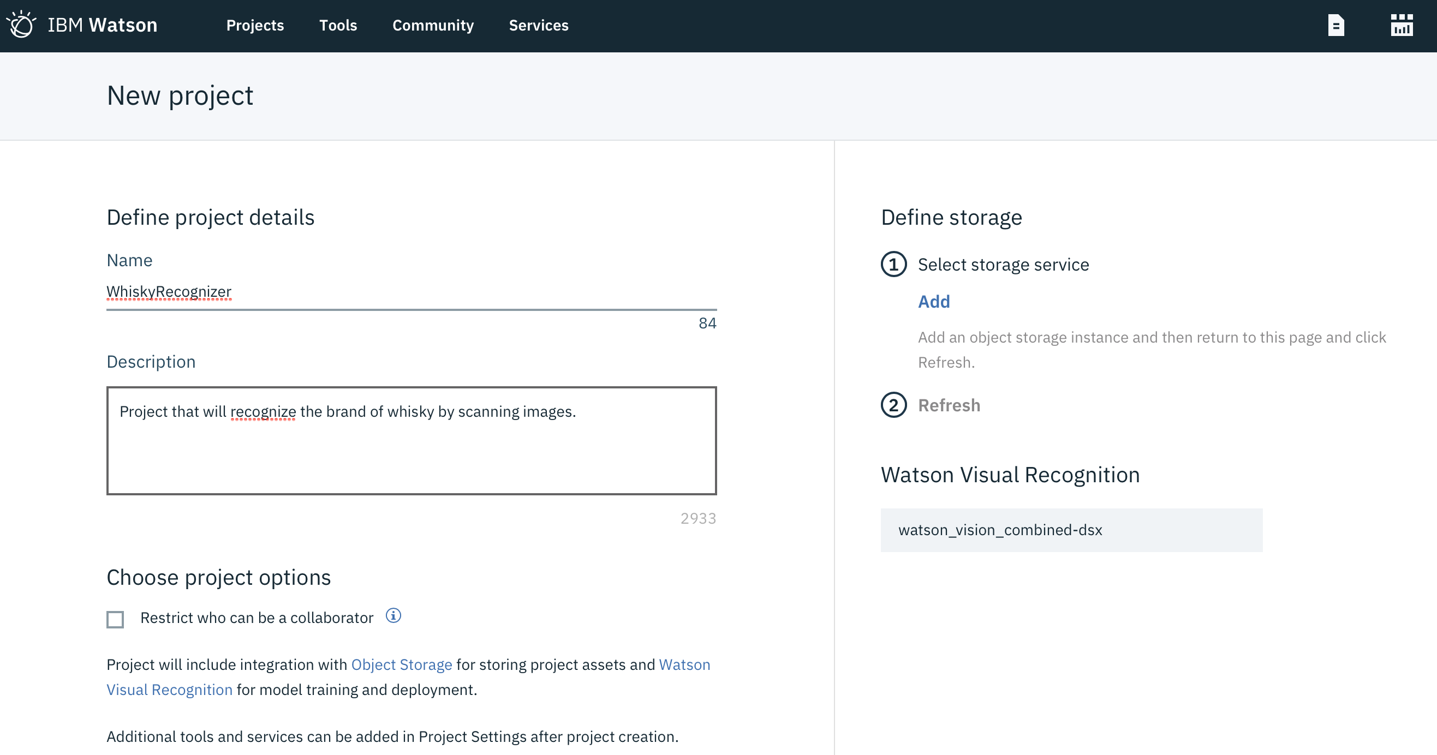This screenshot has height=755, width=1437.
Task: Select the watson_vision_combined-dsx service box
Action: tap(1071, 530)
